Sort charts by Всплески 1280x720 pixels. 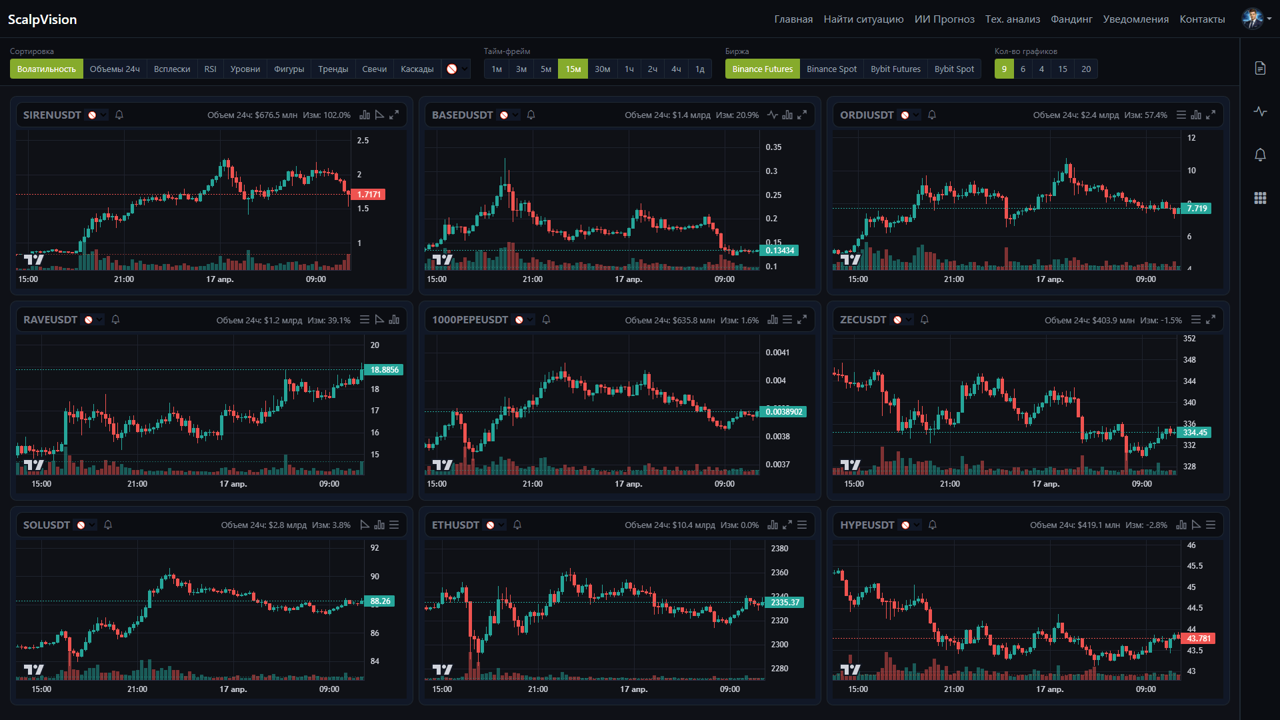(x=172, y=69)
